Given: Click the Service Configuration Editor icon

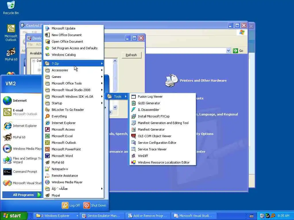Looking at the screenshot, I should (134, 143).
